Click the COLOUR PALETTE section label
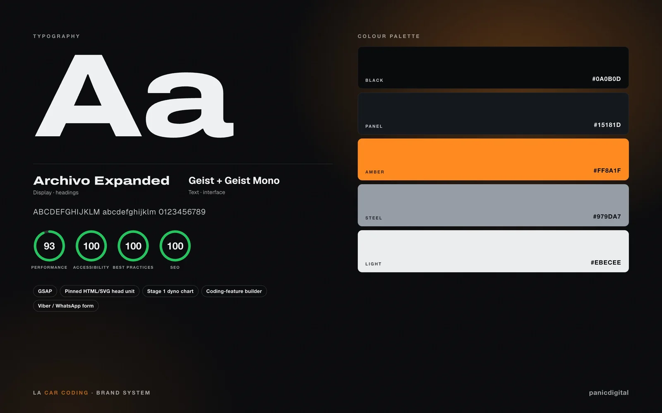Screen dimensions: 662x413 (x=389, y=36)
